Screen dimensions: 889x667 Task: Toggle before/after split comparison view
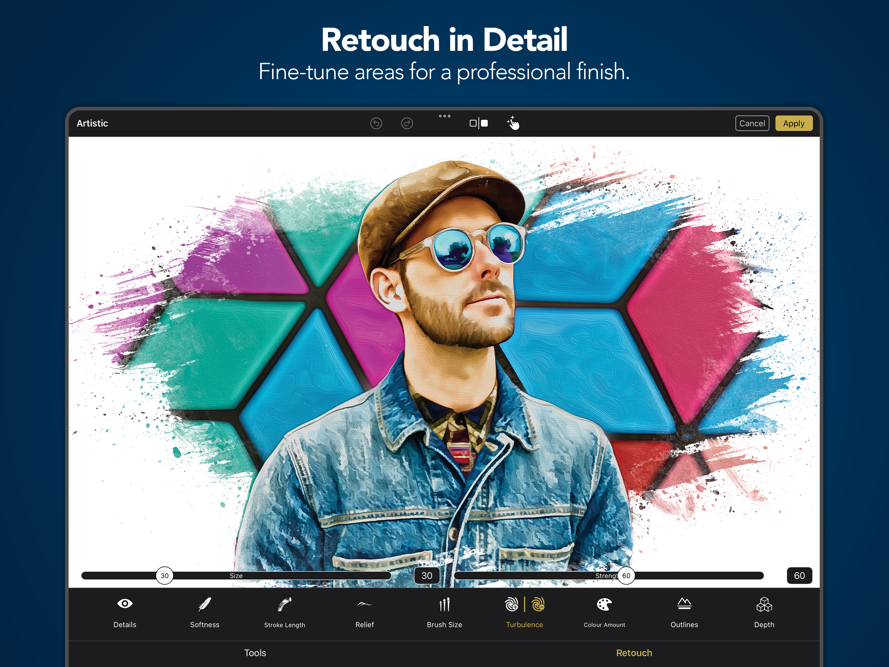point(479,123)
